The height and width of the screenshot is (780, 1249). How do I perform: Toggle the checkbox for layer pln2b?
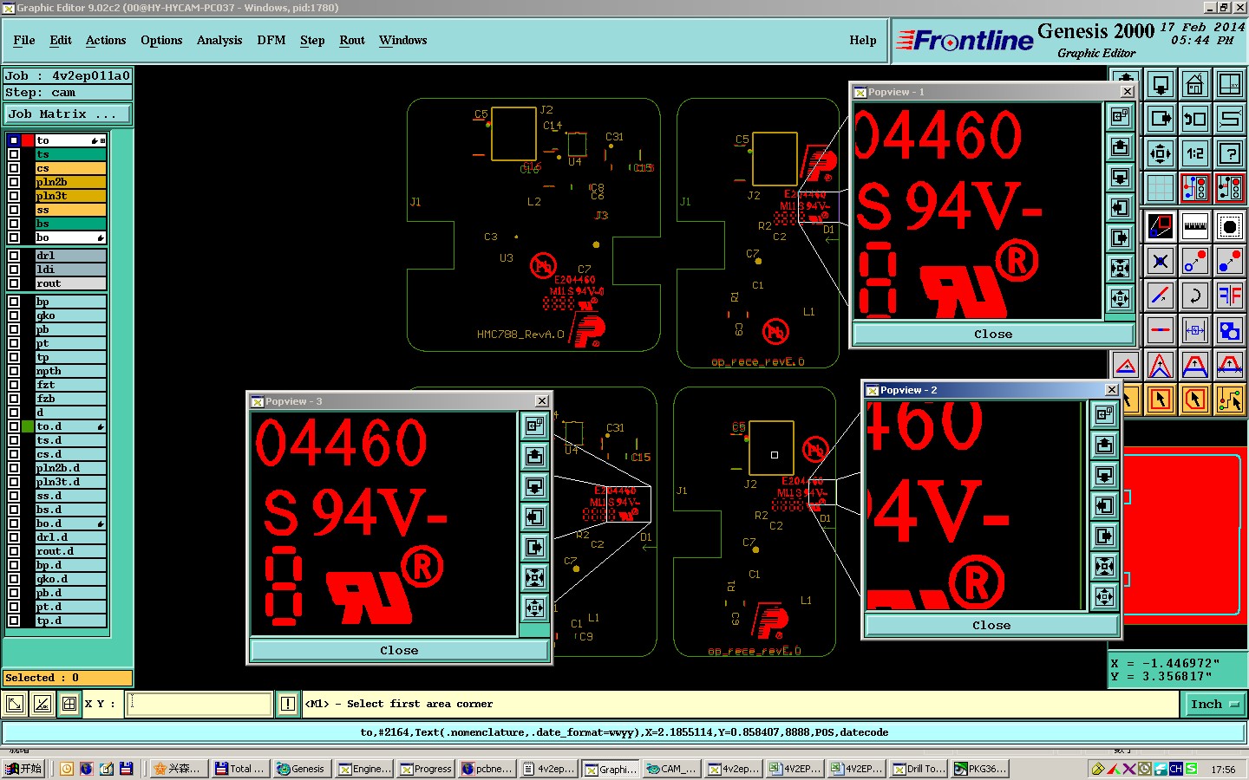pyautogui.click(x=13, y=182)
